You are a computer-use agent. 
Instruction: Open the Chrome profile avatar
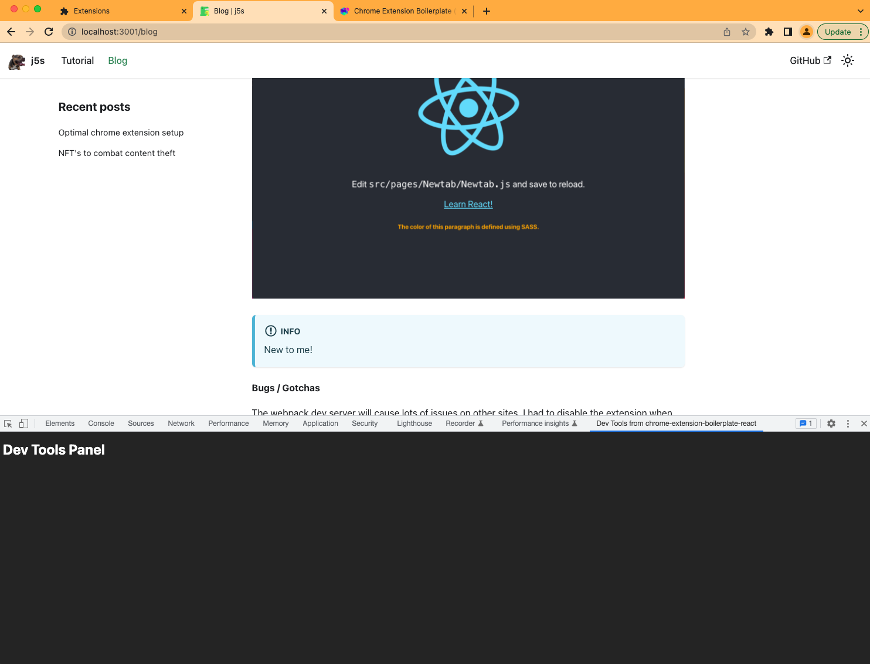807,32
